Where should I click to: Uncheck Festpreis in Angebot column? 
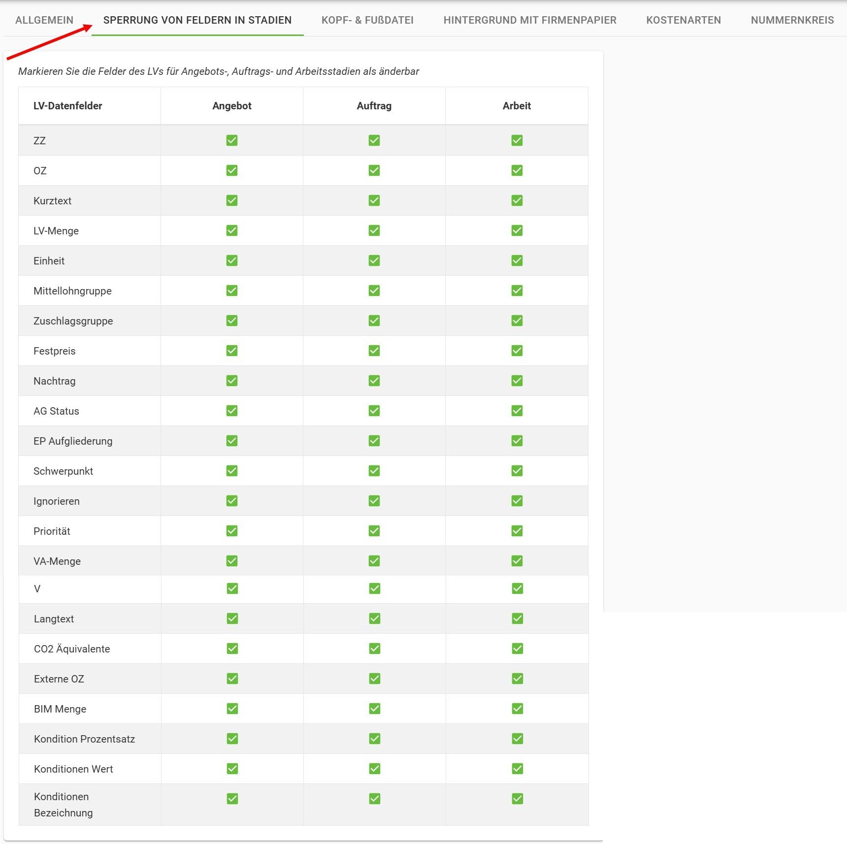pos(232,351)
